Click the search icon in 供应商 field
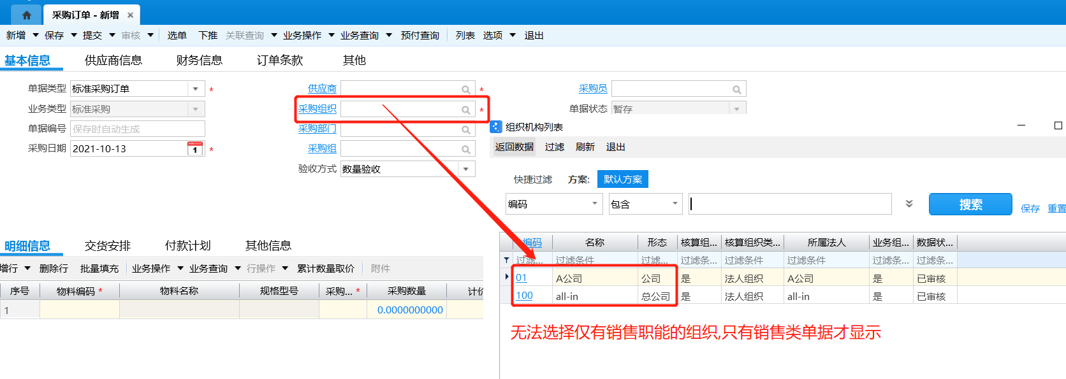1066x379 pixels. point(466,89)
